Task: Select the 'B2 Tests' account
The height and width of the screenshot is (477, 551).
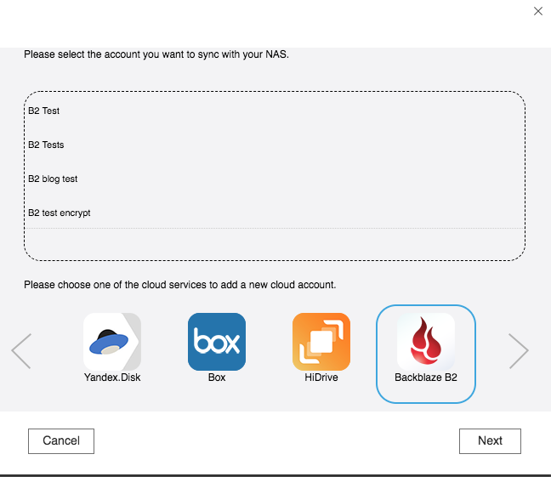Action: [46, 145]
